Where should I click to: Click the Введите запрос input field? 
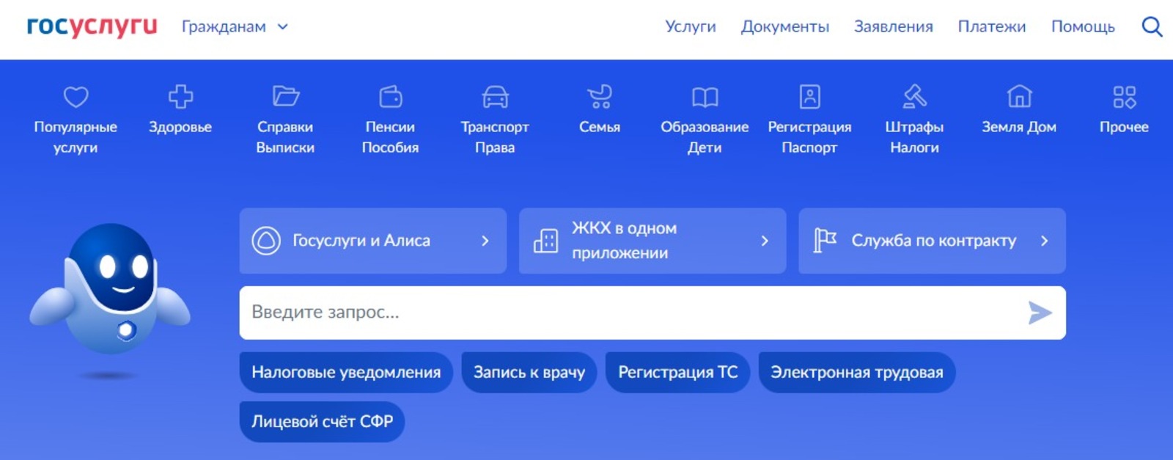(630, 313)
